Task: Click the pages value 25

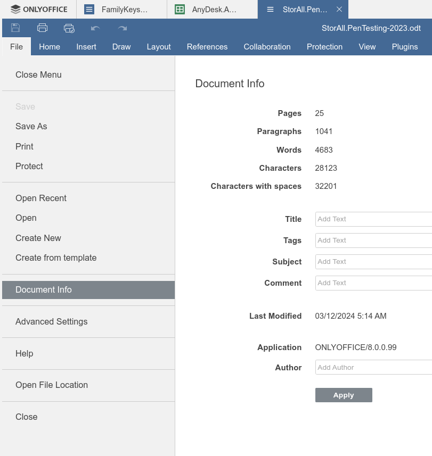Action: coord(320,113)
